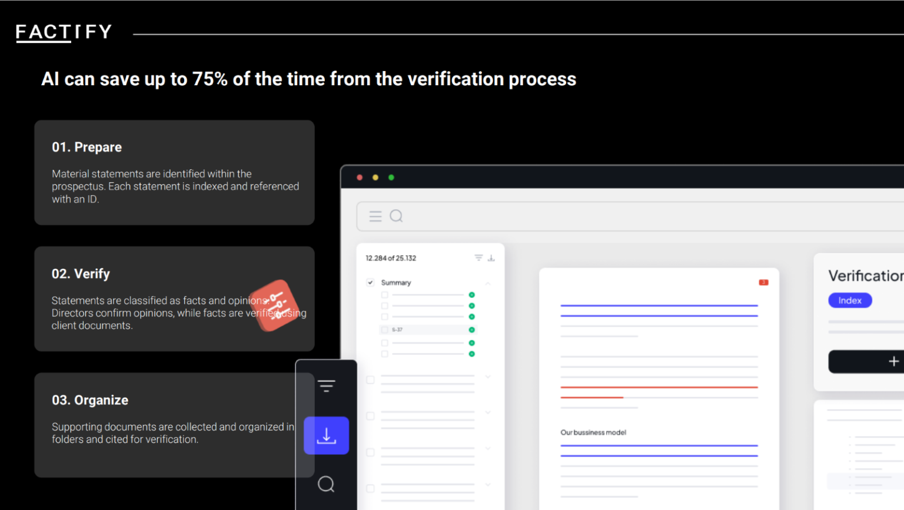
Task: Click the green status dot on S-37 row
Action: pyautogui.click(x=471, y=330)
